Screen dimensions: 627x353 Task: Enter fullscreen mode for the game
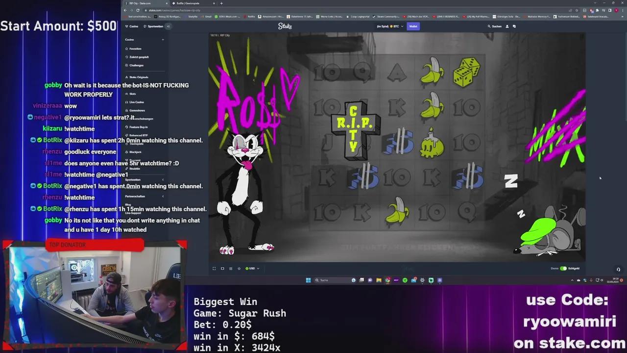214,268
